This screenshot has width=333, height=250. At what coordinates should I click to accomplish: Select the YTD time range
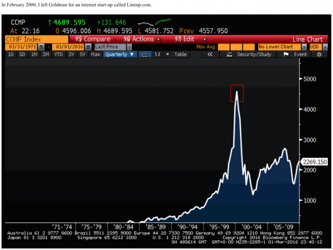coord(58,54)
